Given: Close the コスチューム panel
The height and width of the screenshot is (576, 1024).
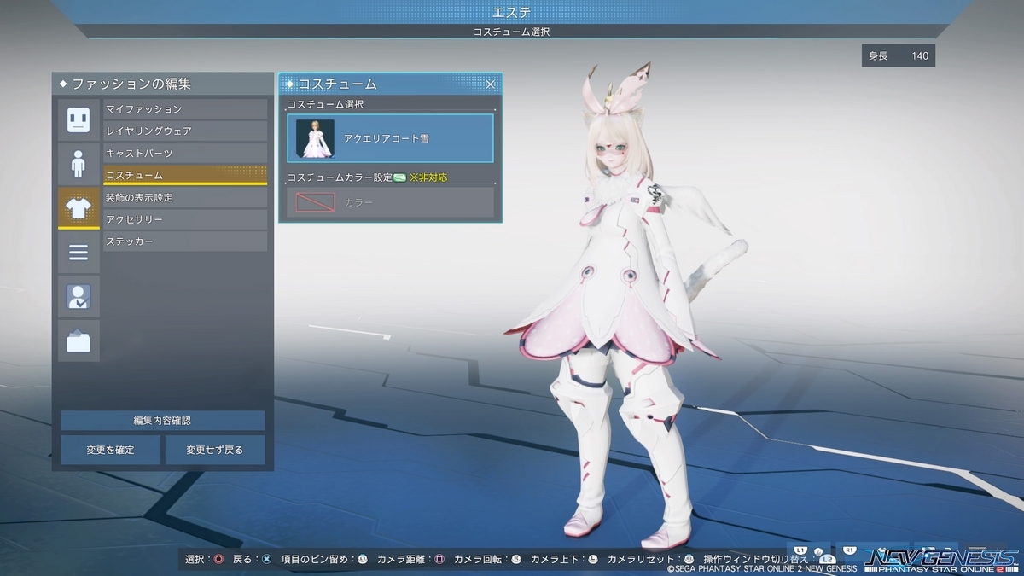Looking at the screenshot, I should click(491, 84).
